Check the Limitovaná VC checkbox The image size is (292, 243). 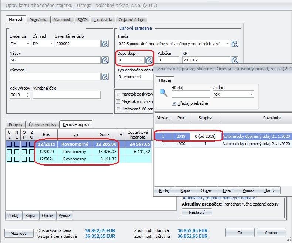(118, 109)
